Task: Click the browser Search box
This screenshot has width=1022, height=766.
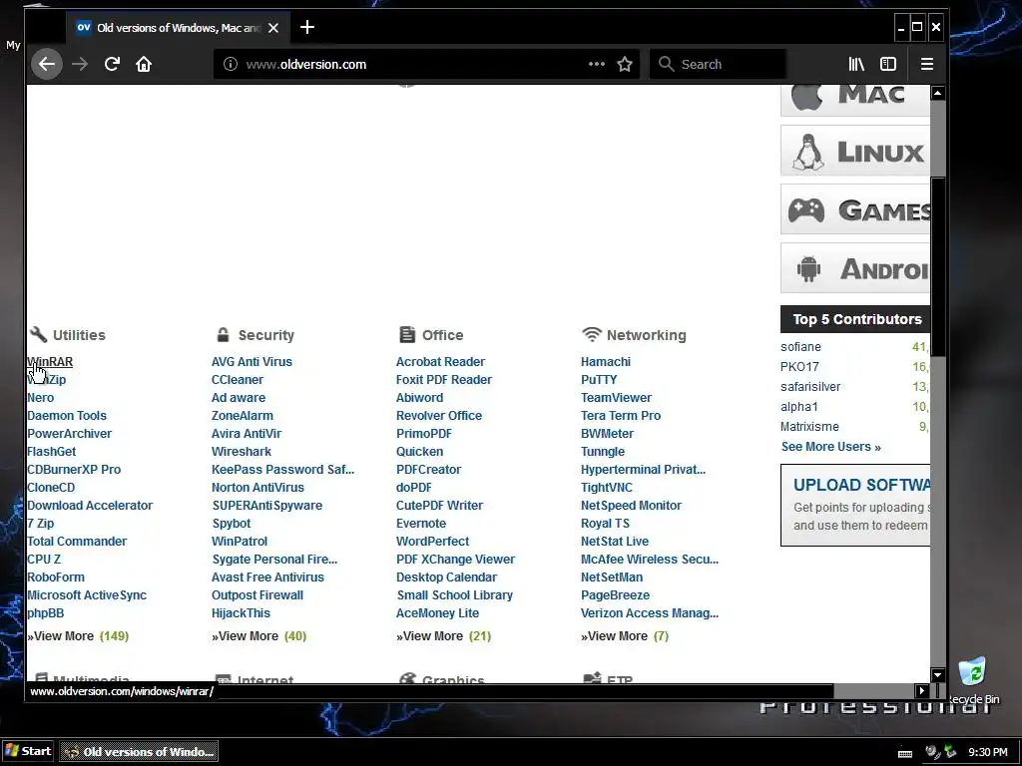Action: click(719, 64)
